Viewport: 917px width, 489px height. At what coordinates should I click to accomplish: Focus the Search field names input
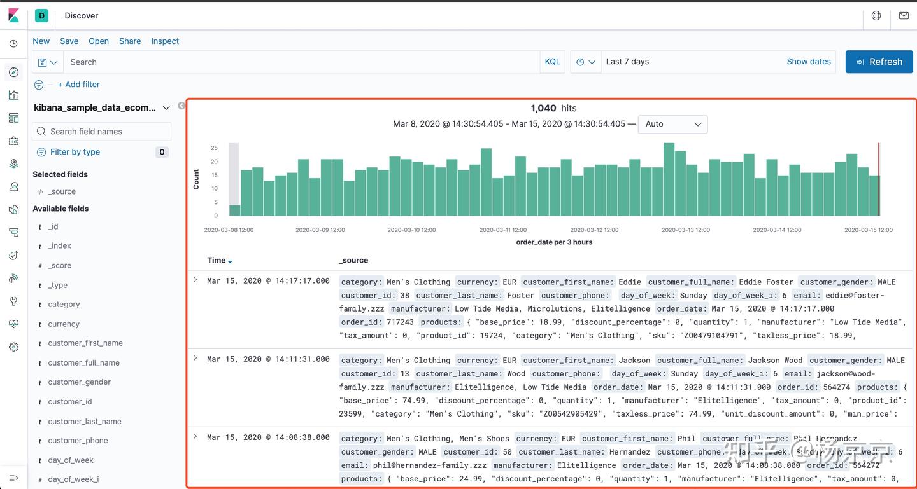click(102, 132)
